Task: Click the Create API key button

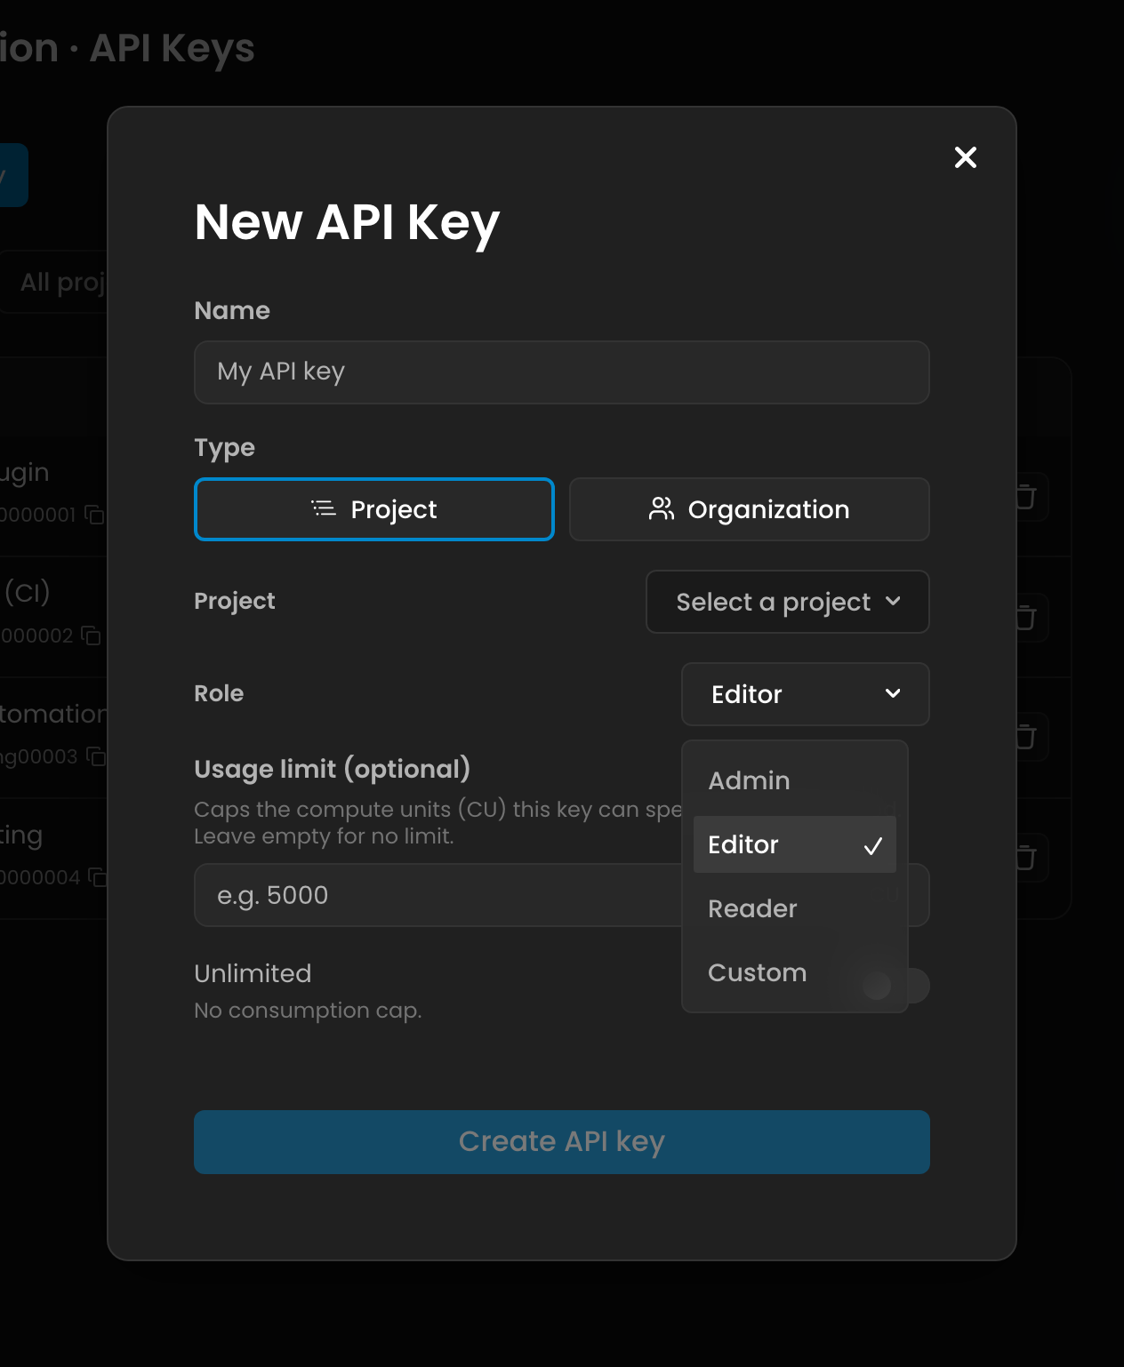Action: point(562,1142)
